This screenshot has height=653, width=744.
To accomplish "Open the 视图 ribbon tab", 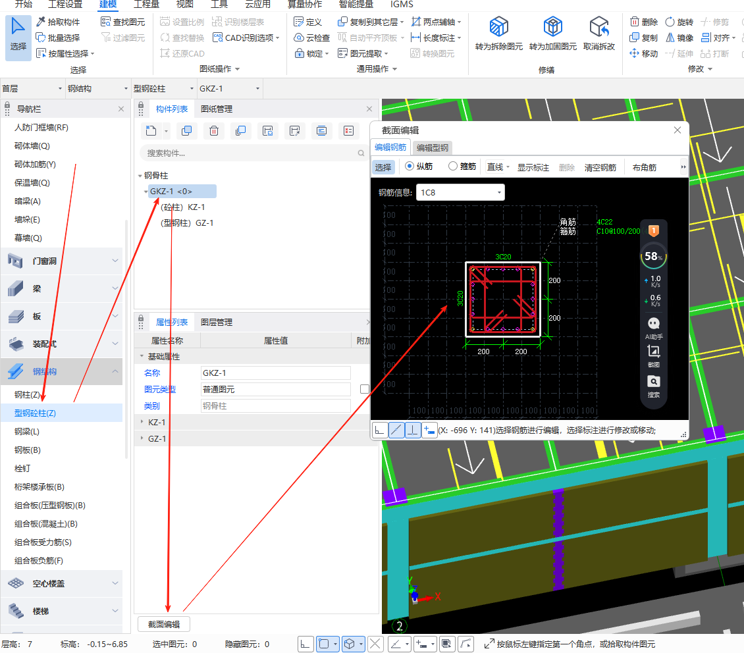I will [184, 4].
